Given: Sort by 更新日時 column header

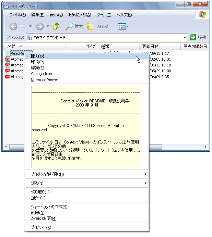Looking at the screenshot, I should 160,46.
